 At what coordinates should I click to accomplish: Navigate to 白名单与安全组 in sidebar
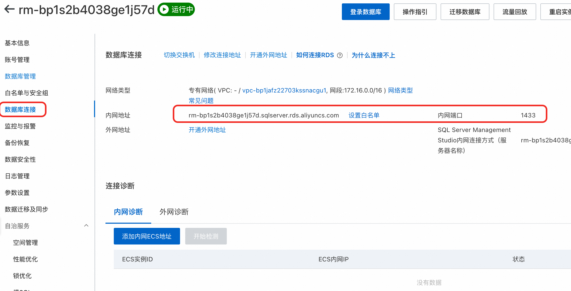pos(26,93)
